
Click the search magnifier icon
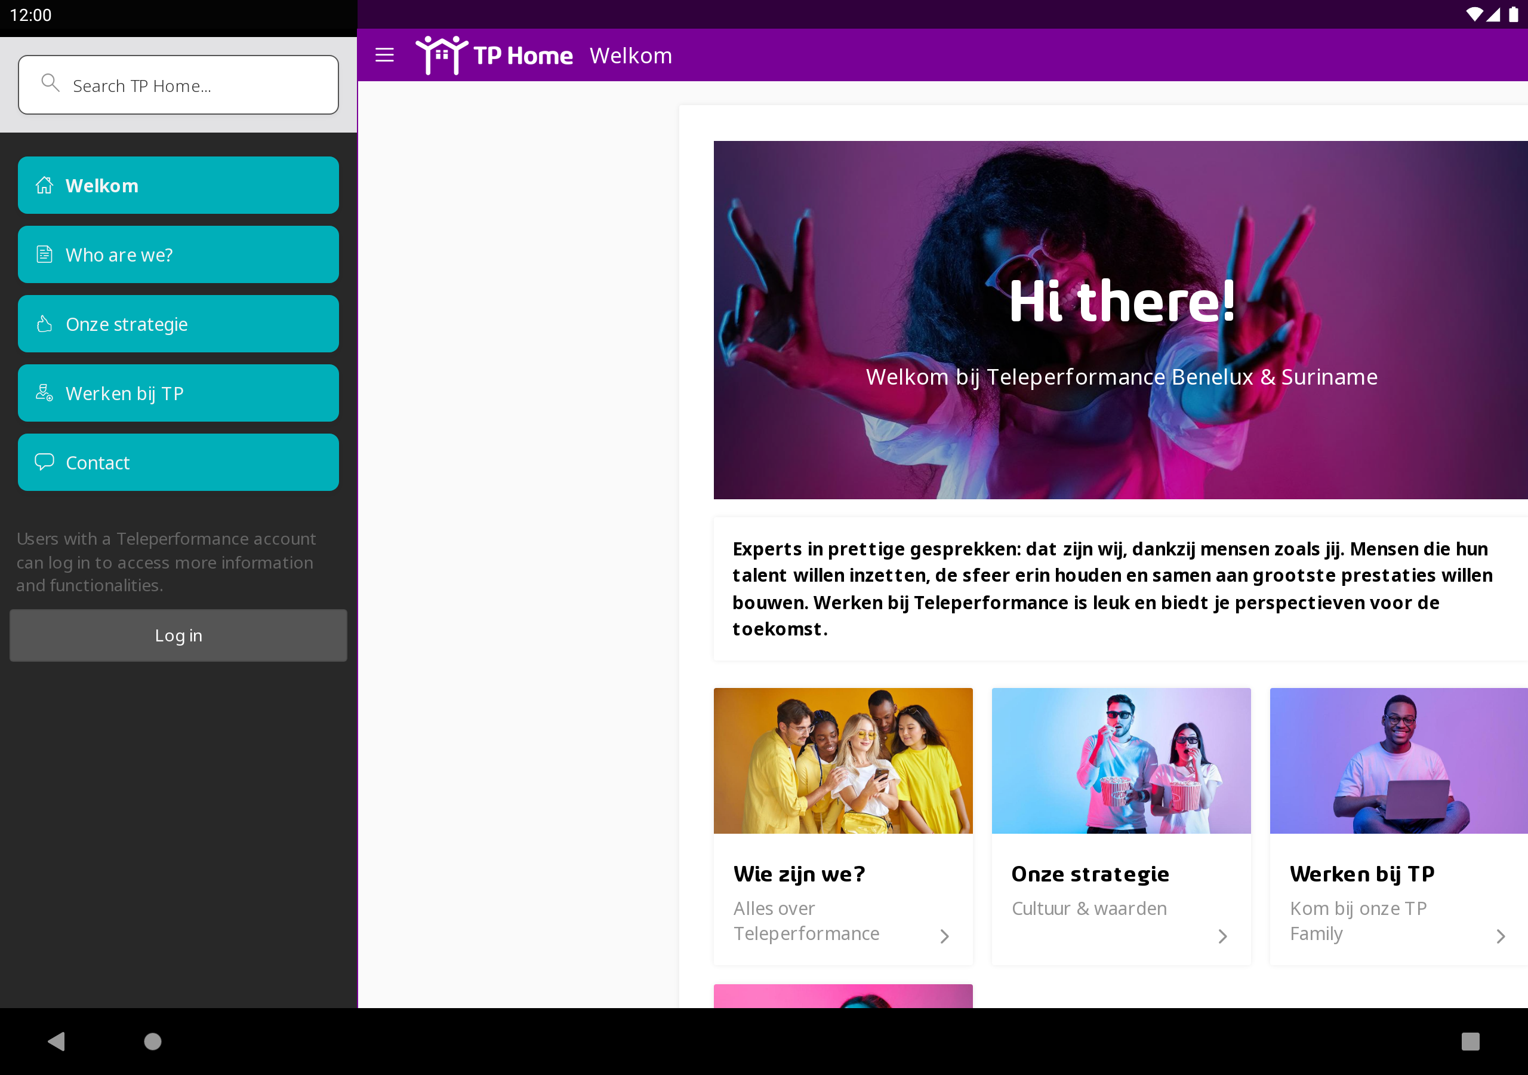pos(51,82)
